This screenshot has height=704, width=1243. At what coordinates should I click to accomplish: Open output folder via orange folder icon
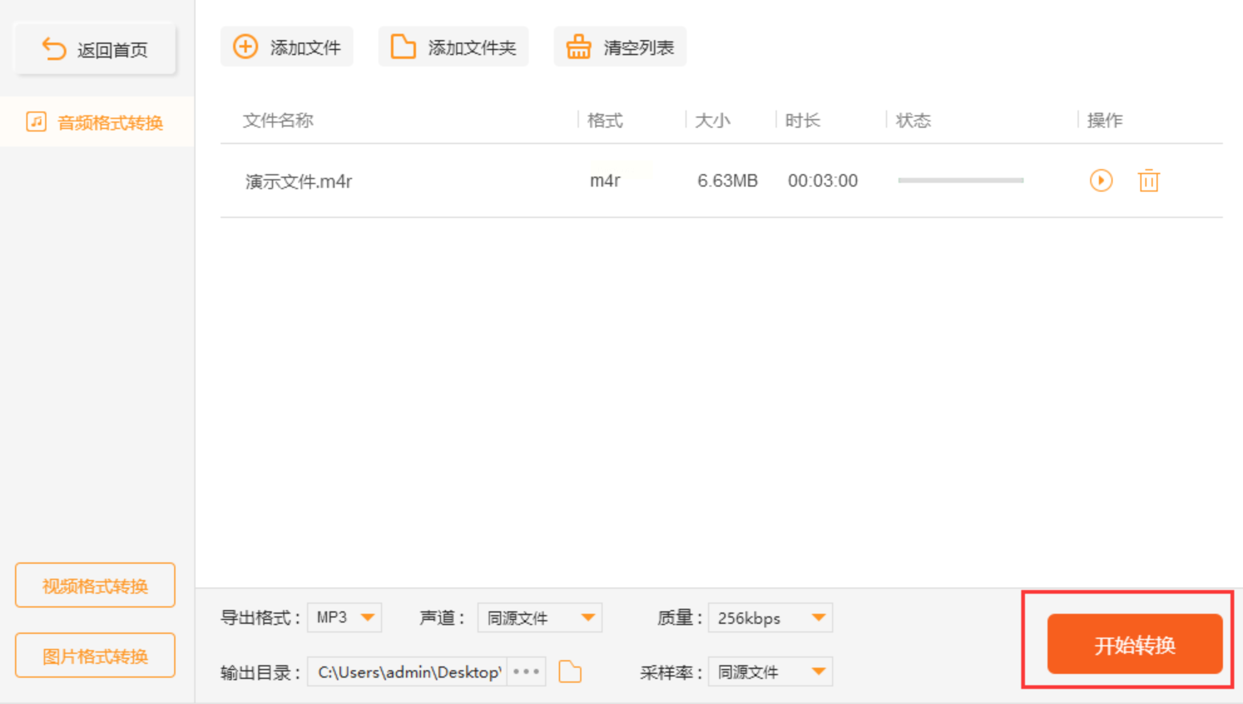point(569,672)
